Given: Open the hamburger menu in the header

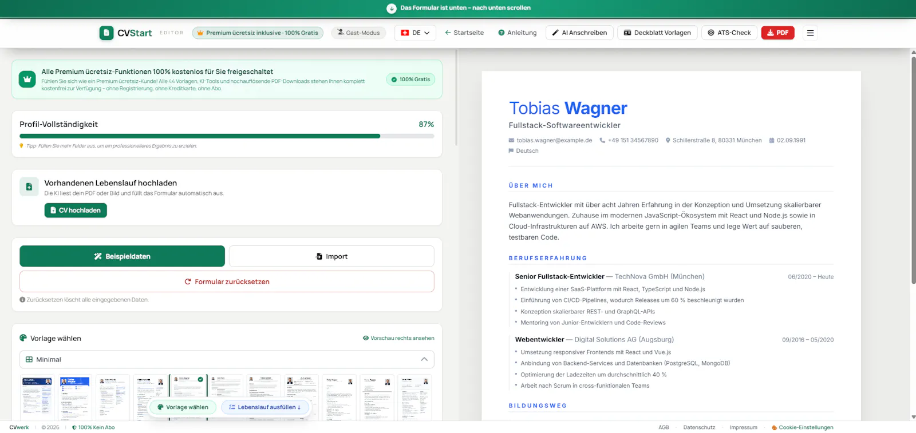Looking at the screenshot, I should pyautogui.click(x=810, y=33).
